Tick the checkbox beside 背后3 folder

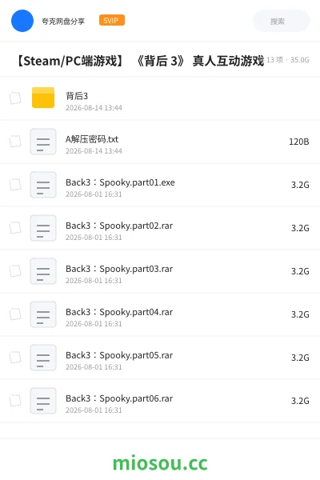(15, 98)
